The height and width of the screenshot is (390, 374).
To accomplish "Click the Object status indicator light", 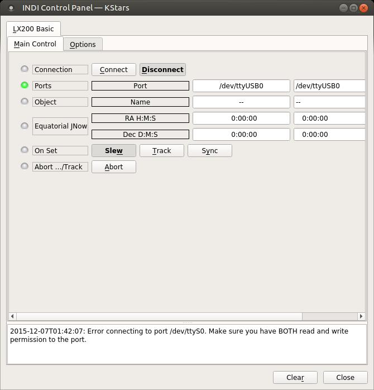I will pos(25,101).
